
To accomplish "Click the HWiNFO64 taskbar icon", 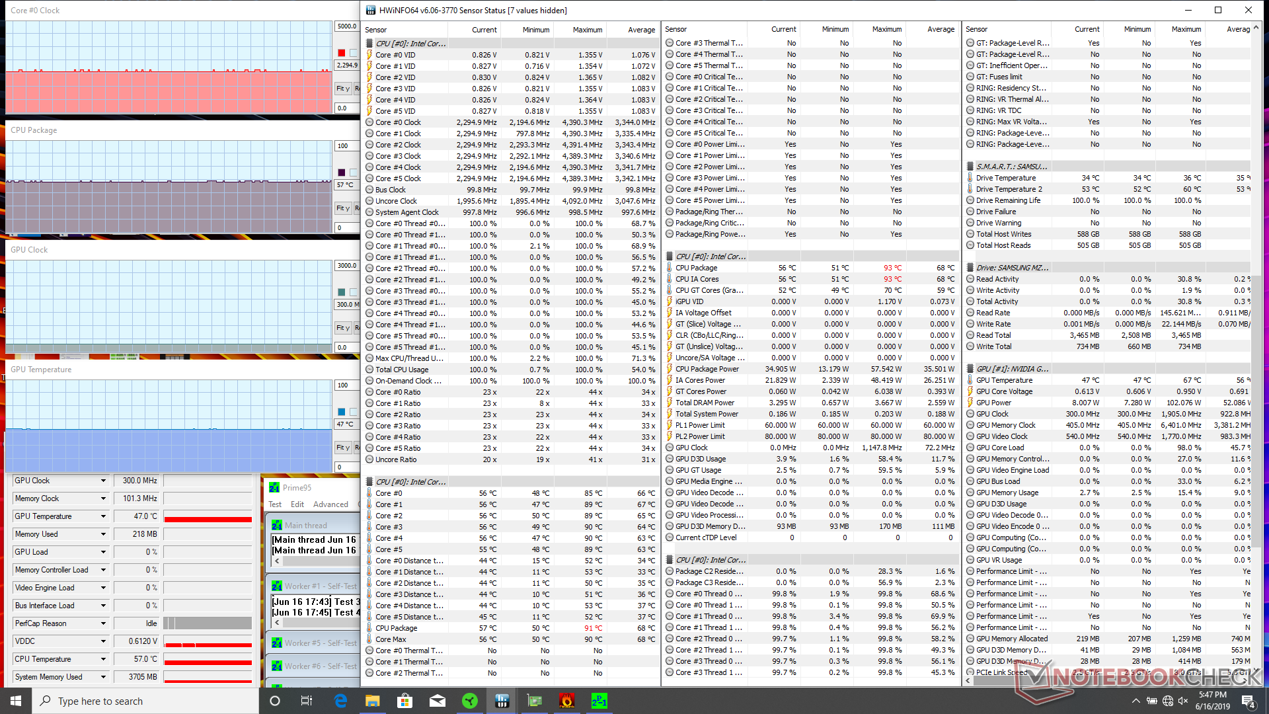I will coord(502,701).
